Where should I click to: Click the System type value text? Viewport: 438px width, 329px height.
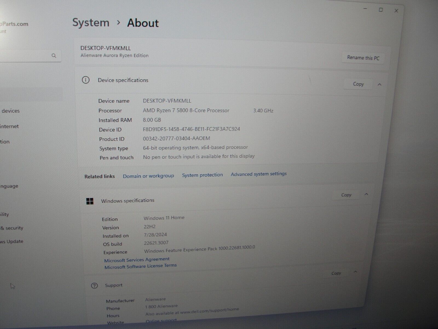pos(195,148)
